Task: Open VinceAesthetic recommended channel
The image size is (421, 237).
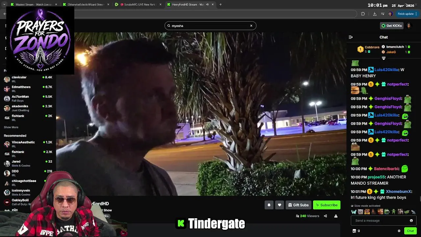Action: (28, 144)
